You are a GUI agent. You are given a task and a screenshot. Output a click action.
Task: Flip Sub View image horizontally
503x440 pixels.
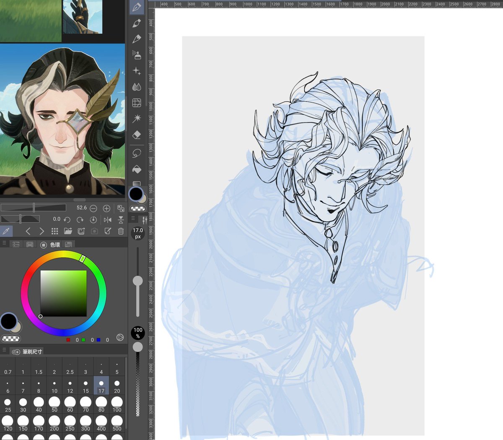click(x=108, y=219)
